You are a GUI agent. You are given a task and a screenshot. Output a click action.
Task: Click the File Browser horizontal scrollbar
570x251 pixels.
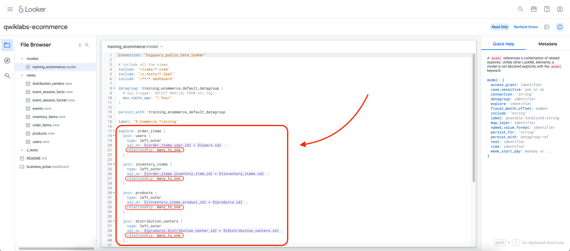point(56,249)
